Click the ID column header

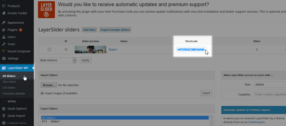pos(66,41)
